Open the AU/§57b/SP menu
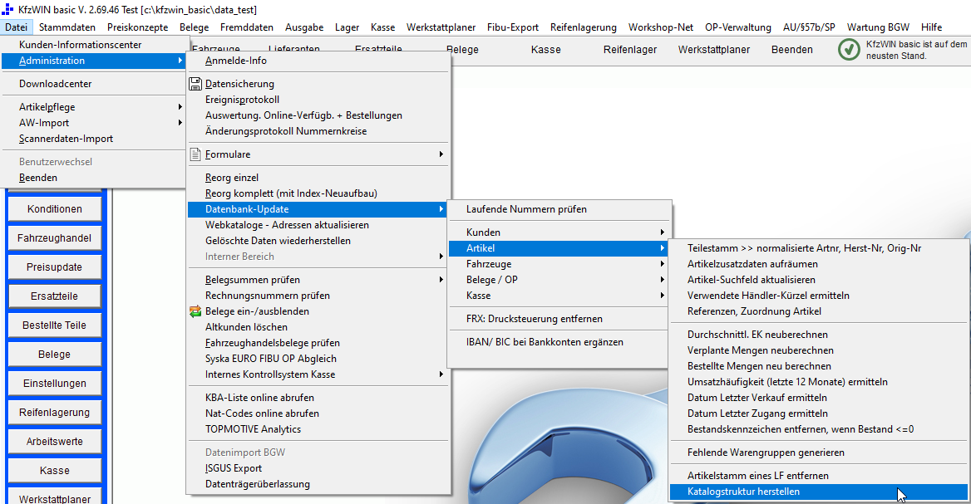 [x=809, y=27]
